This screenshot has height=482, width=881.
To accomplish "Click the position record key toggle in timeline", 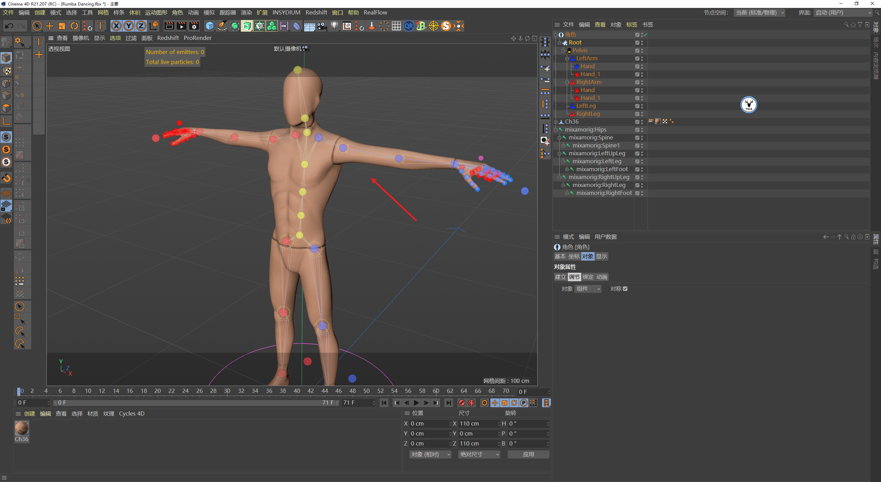I will [x=495, y=402].
